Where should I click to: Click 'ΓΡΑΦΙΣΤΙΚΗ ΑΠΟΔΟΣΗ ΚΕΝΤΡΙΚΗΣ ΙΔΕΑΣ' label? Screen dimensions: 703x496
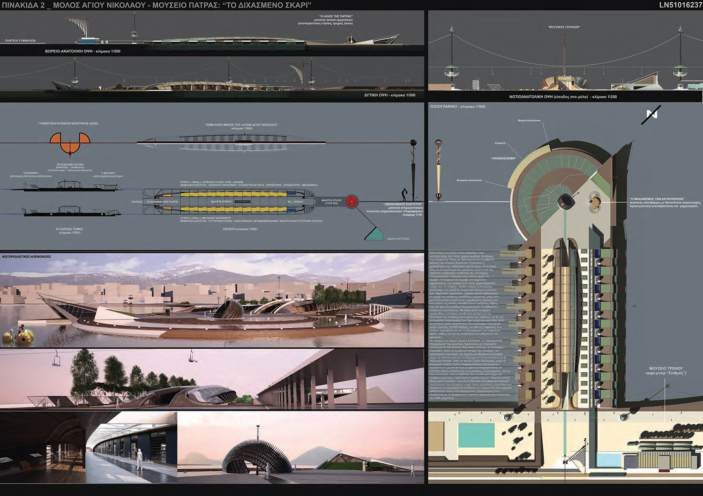pyautogui.click(x=68, y=123)
